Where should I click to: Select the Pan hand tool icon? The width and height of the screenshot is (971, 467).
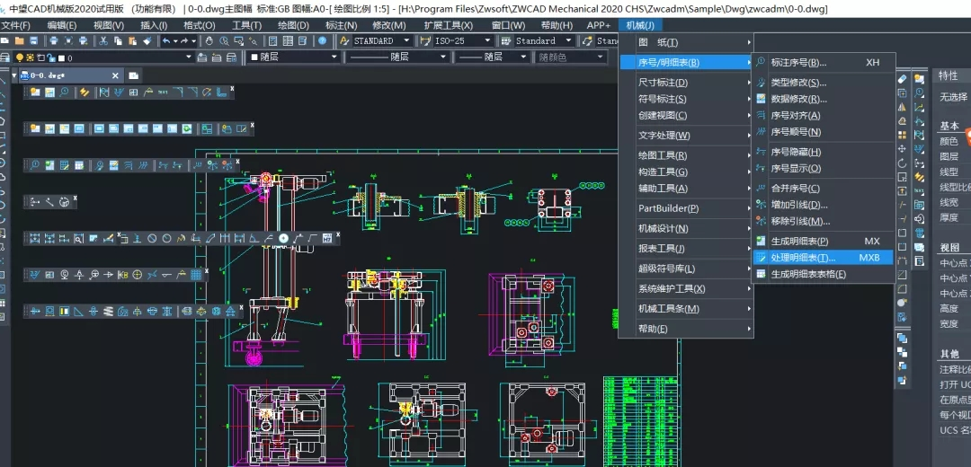(x=209, y=41)
